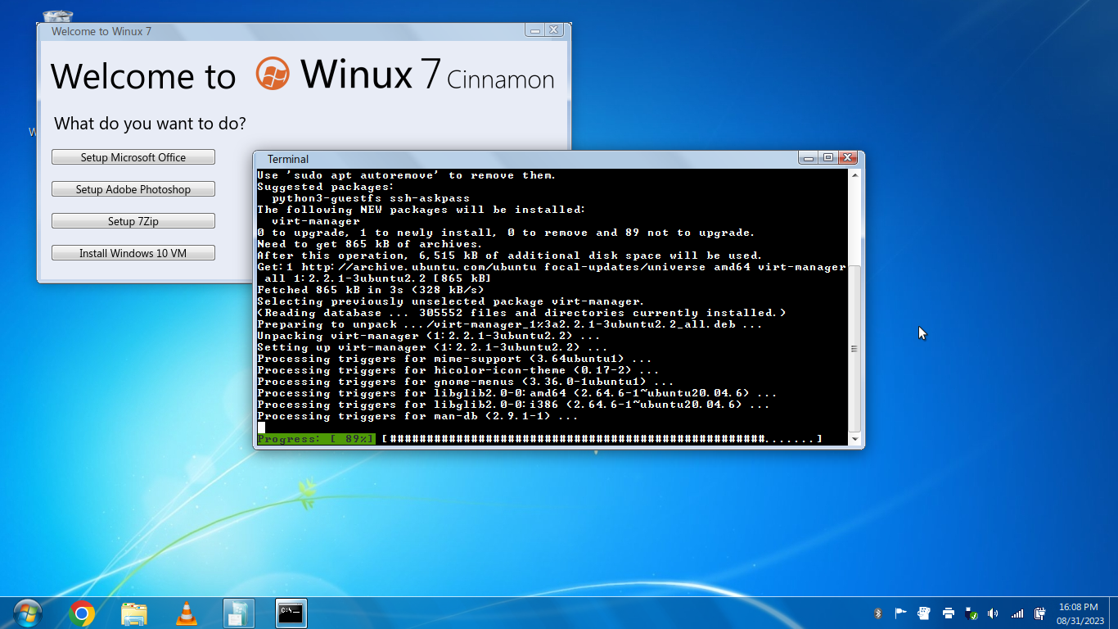Click 'Processing triggers for man-db' line
The width and height of the screenshot is (1118, 629).
click(418, 416)
